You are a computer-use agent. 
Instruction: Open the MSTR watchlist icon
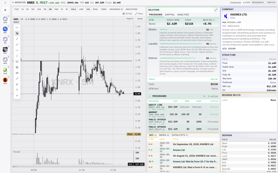[5, 81]
